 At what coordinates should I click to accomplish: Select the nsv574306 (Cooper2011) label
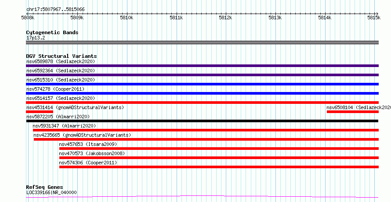pyautogui.click(x=88, y=163)
